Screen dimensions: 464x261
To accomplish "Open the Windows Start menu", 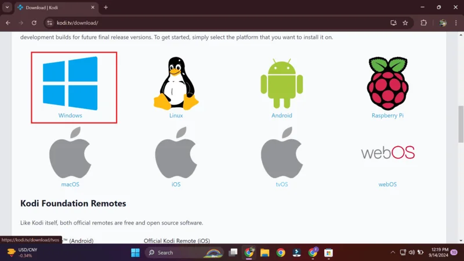I will coord(136,253).
